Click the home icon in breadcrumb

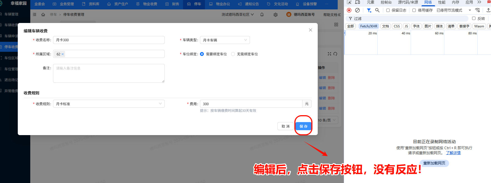pos(43,14)
